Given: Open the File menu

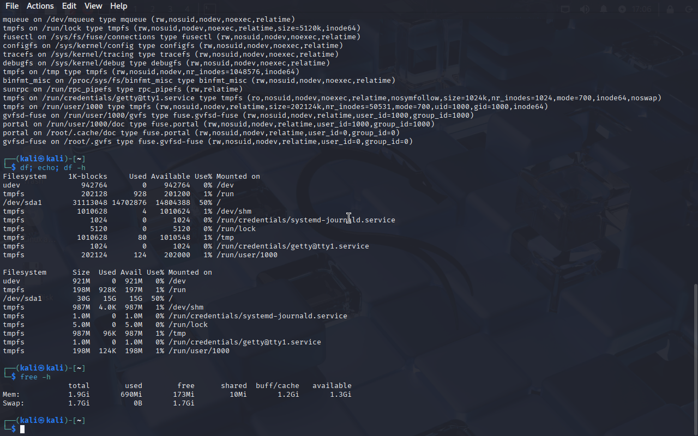Looking at the screenshot, I should (11, 6).
